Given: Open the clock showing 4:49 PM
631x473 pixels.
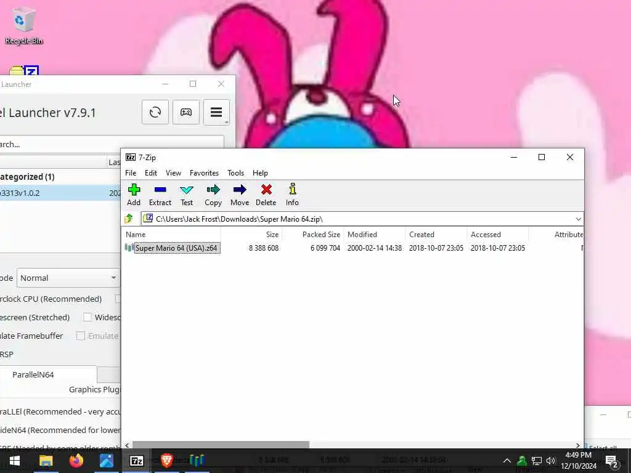Looking at the screenshot, I should pyautogui.click(x=578, y=461).
